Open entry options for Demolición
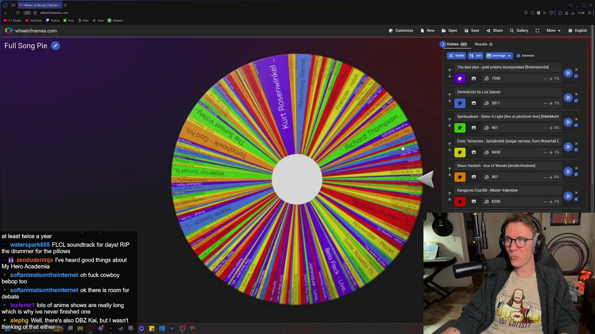 click(568, 97)
